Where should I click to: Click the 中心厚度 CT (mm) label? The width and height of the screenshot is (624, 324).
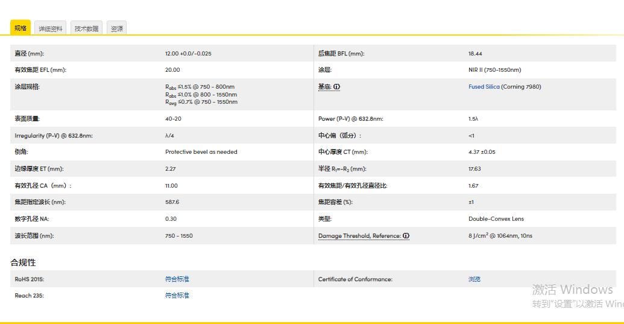click(x=343, y=151)
